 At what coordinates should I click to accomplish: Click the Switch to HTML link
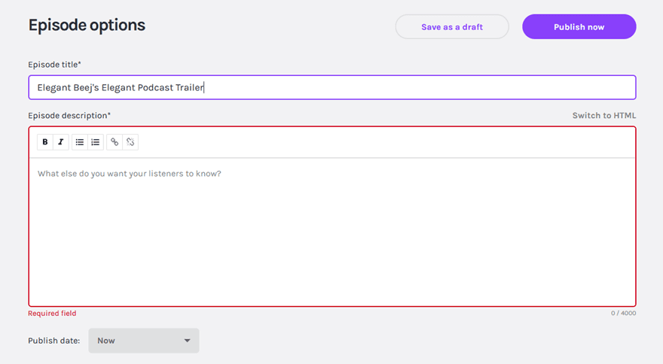(603, 116)
